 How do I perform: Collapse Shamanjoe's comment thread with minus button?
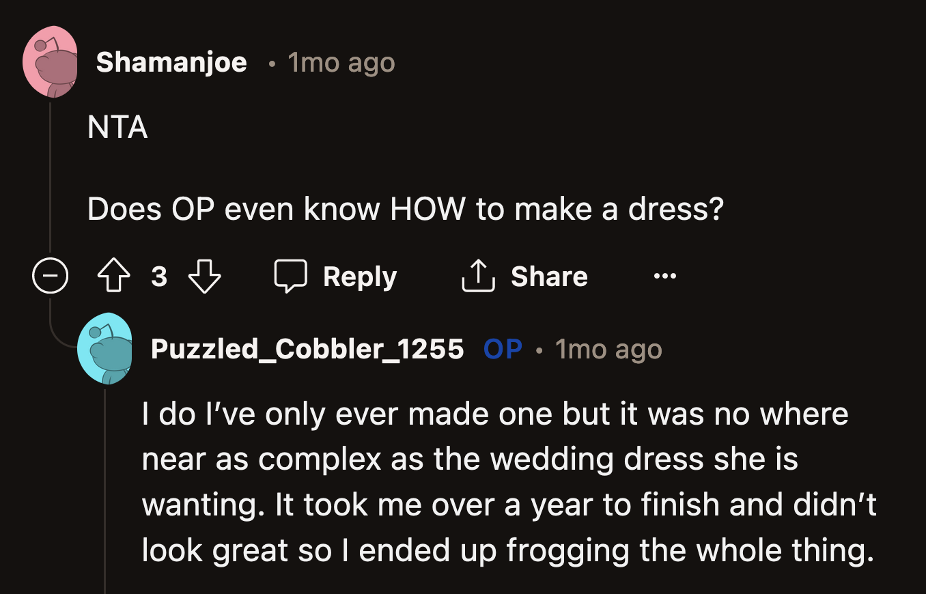coord(50,277)
